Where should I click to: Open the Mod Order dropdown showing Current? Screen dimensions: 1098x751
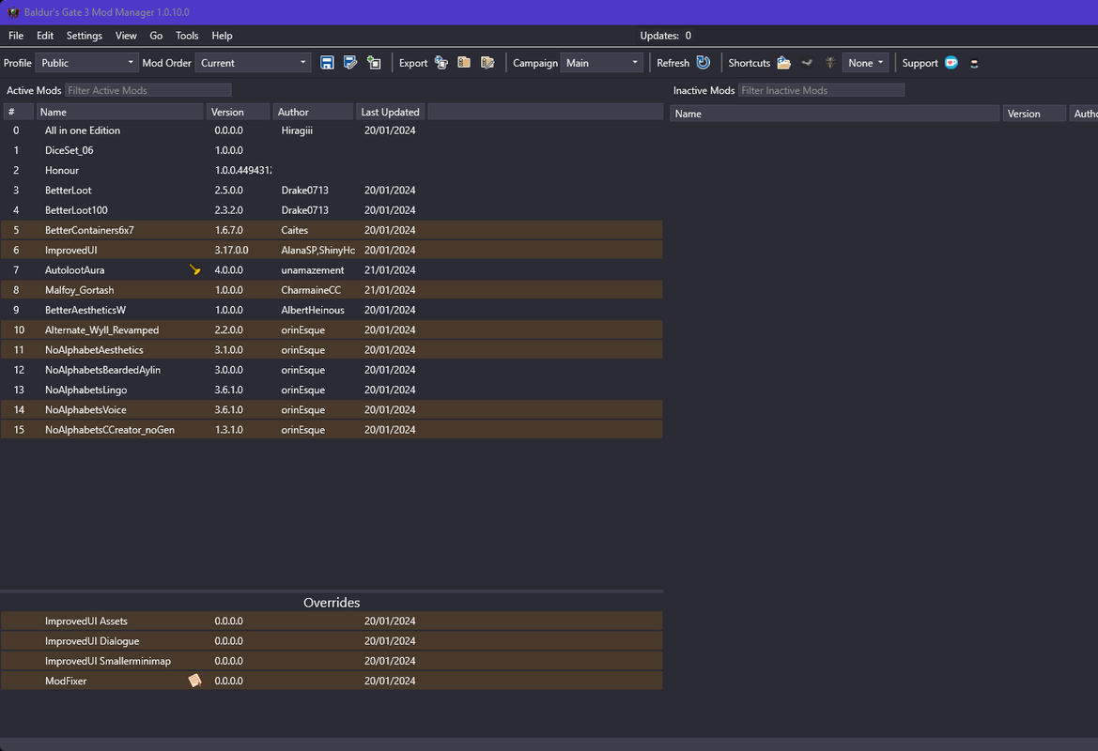(x=253, y=63)
